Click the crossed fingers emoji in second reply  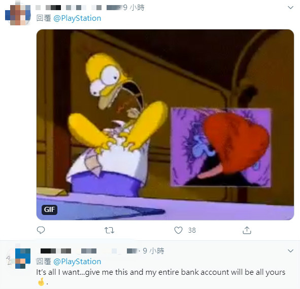(x=41, y=282)
